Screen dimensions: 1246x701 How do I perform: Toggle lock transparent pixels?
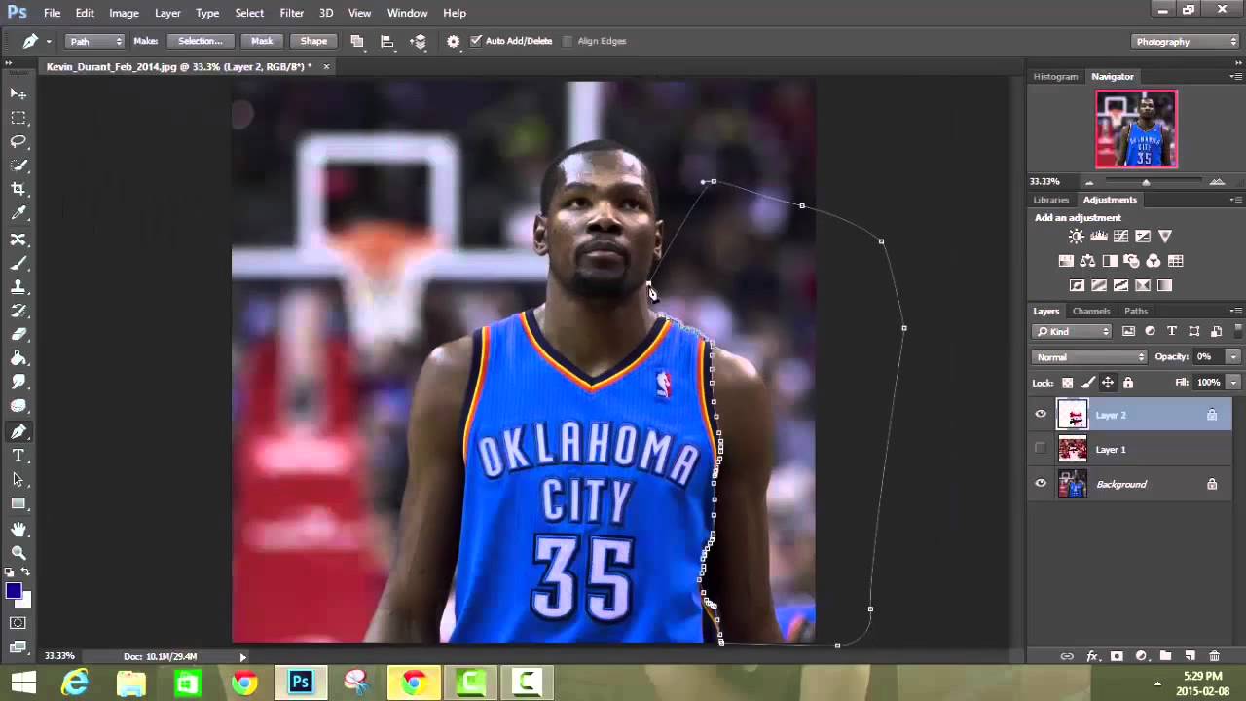coord(1068,383)
